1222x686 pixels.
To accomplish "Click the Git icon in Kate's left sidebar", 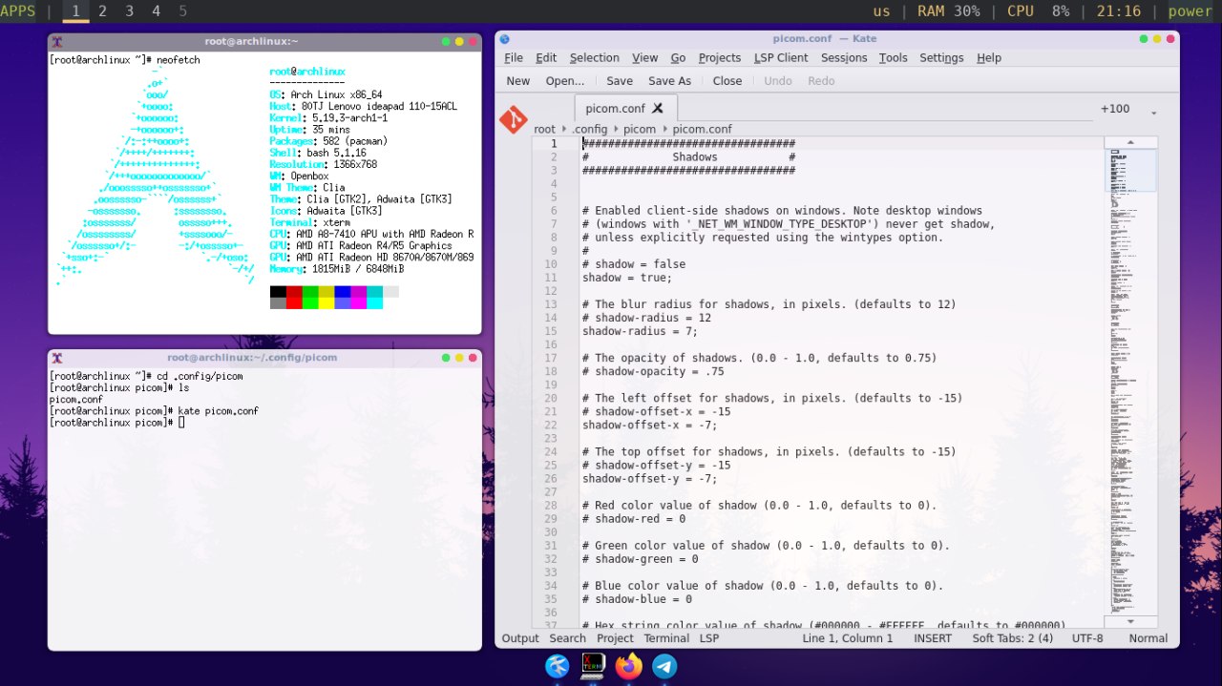I will pos(513,119).
